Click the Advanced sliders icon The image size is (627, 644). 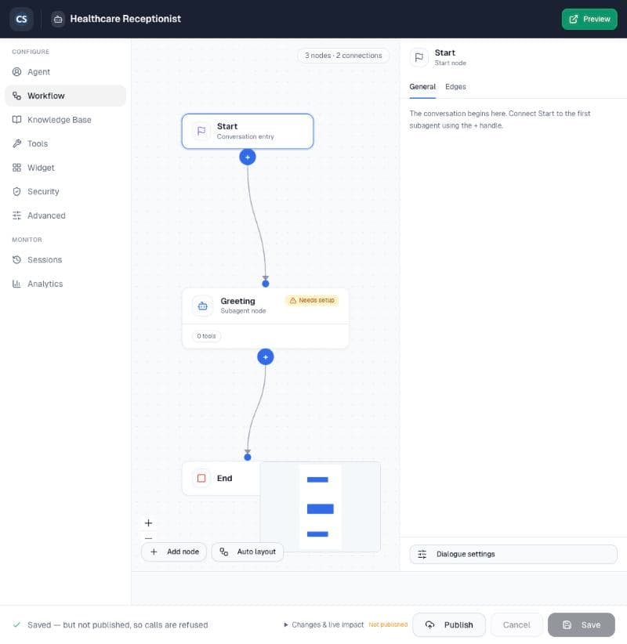click(16, 215)
